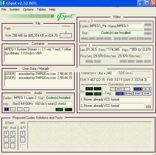This screenshot has height=155, width=156.
Task: Open the Help menu
Action: click(52, 9)
